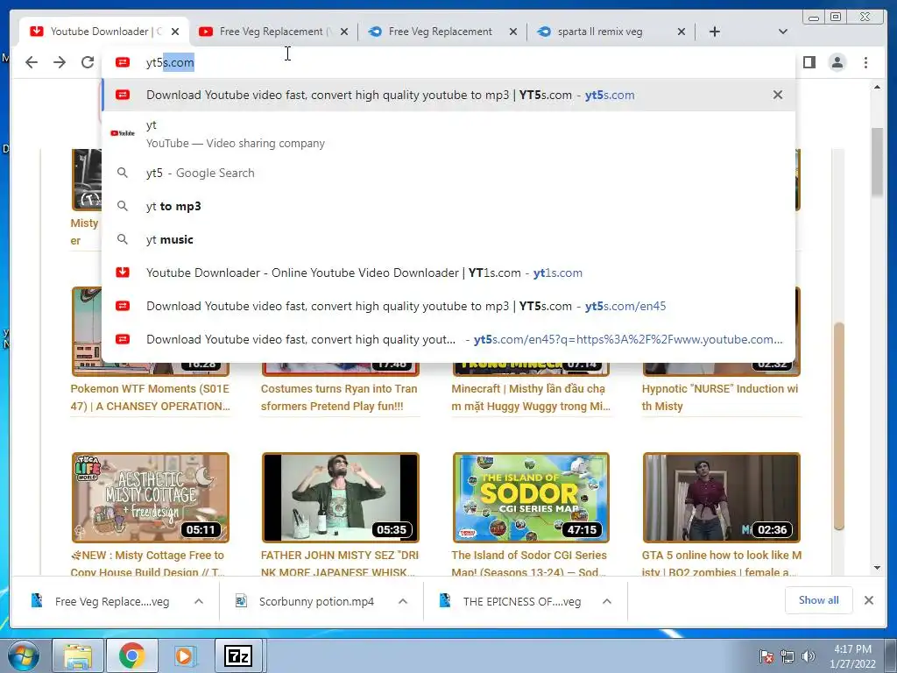Viewport: 897px width, 673px height.
Task: Open 'NEW : Misty Cottage Free to Copy' link
Action: (x=147, y=563)
